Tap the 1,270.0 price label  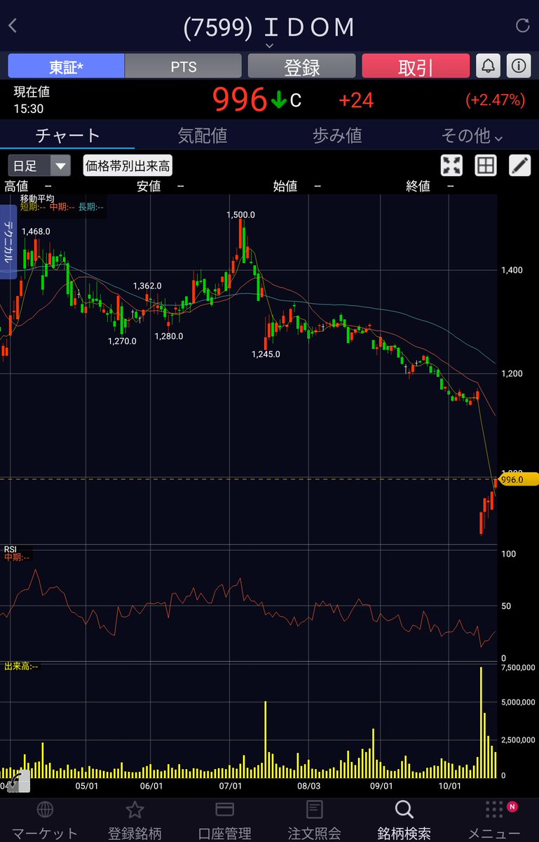(x=122, y=341)
